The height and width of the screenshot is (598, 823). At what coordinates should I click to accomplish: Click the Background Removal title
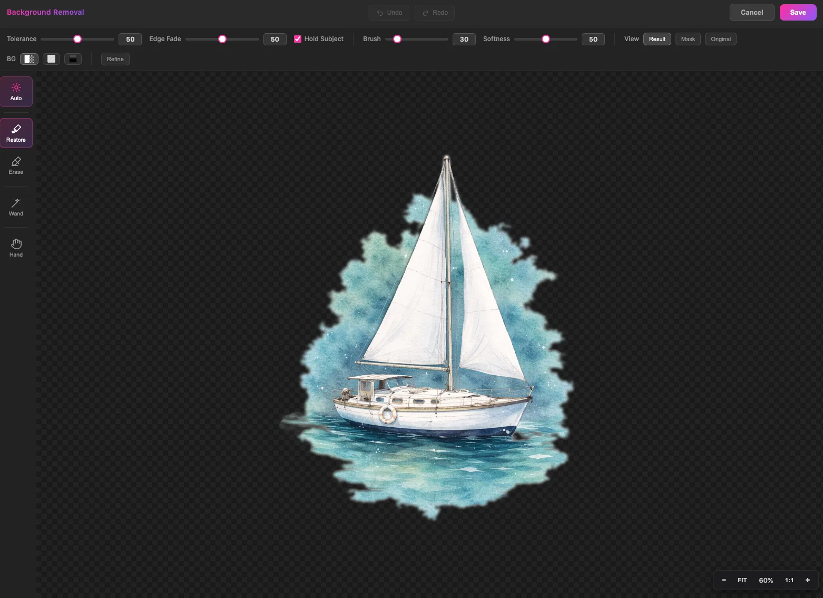pyautogui.click(x=45, y=12)
